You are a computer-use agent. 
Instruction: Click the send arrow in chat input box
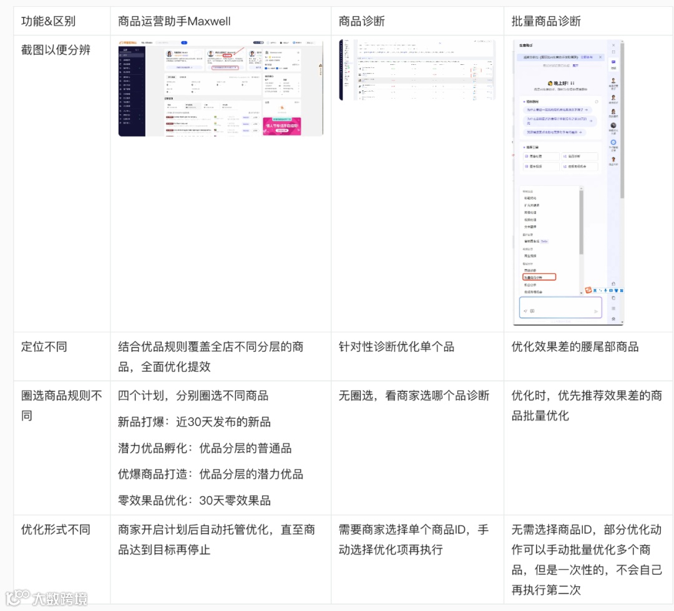596,311
